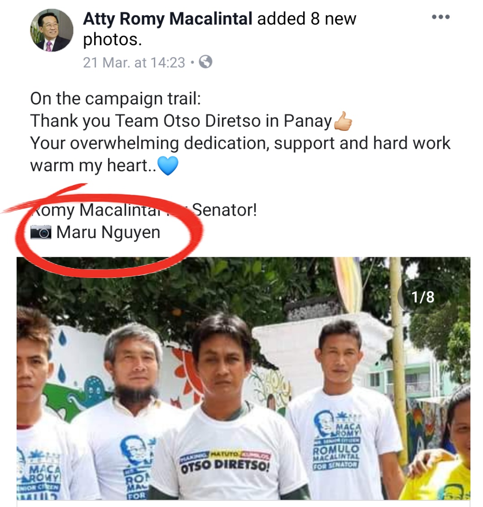Viewport: 483px width, 507px height.
Task: Click the "warm my heart.." text line
Action: click(x=89, y=166)
